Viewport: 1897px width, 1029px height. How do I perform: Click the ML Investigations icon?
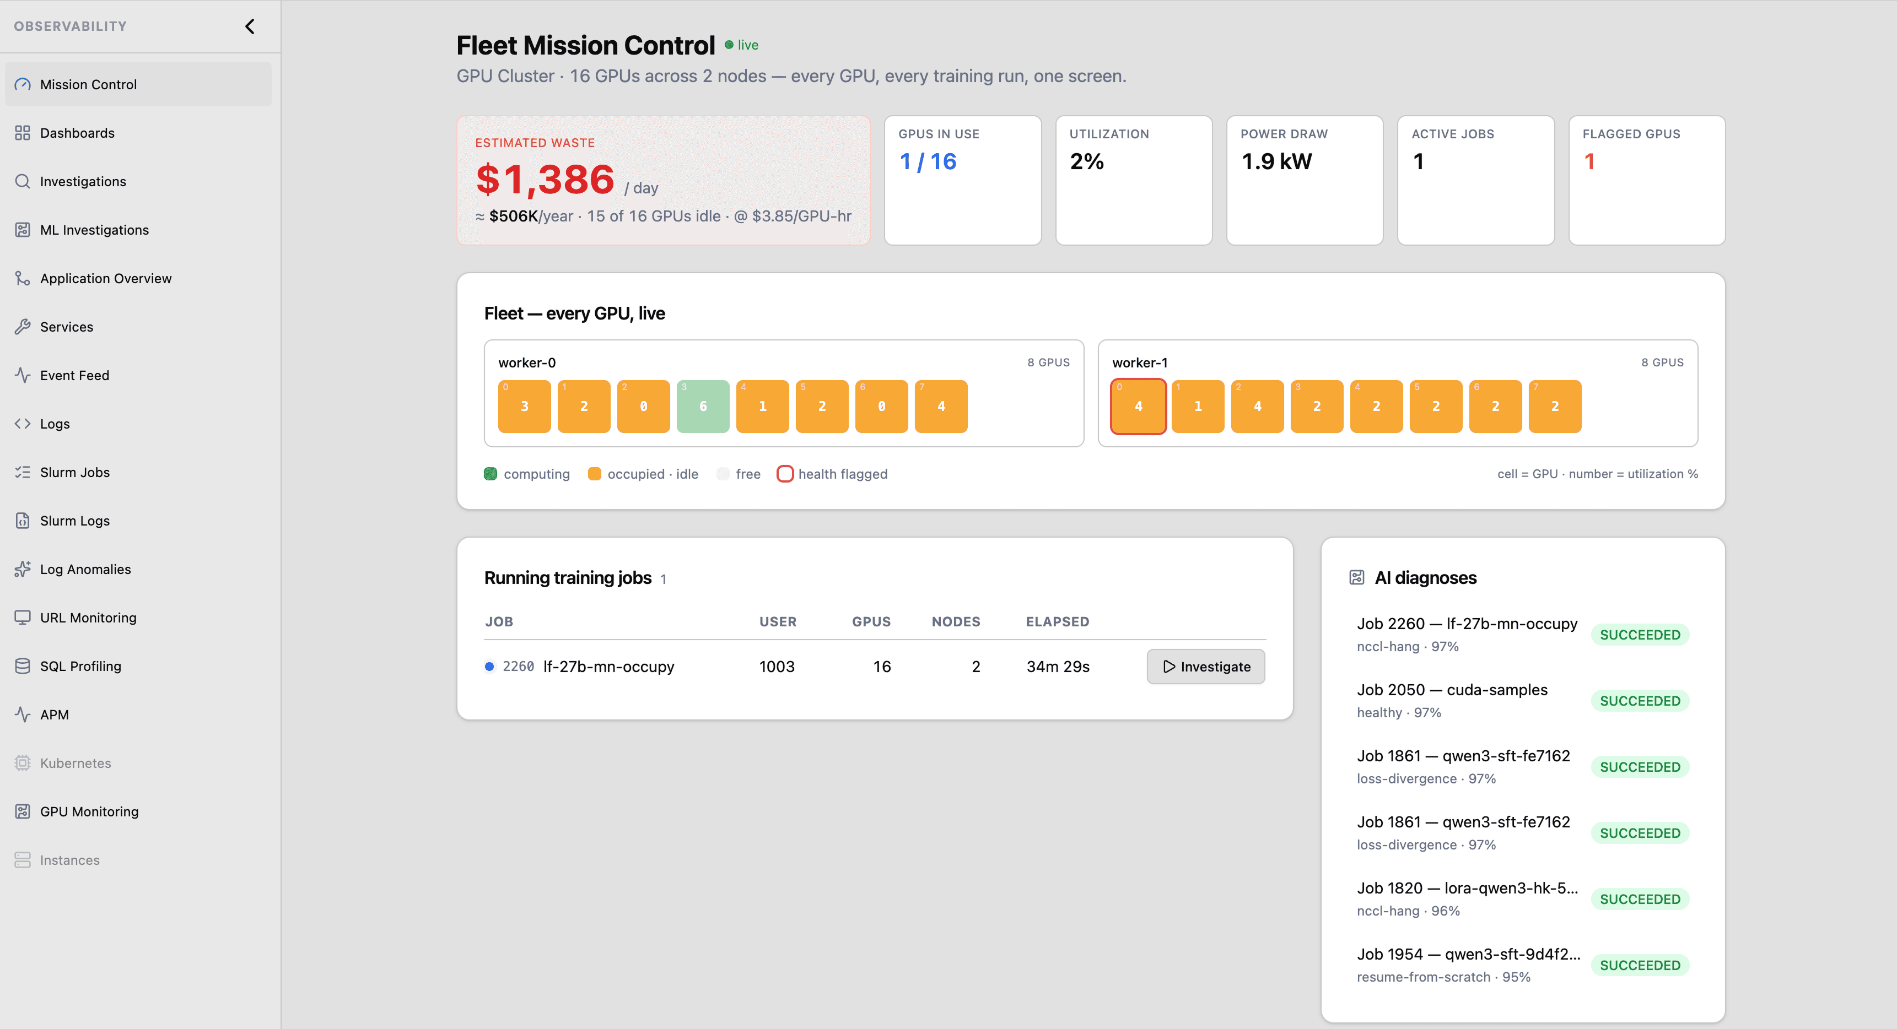coord(23,230)
